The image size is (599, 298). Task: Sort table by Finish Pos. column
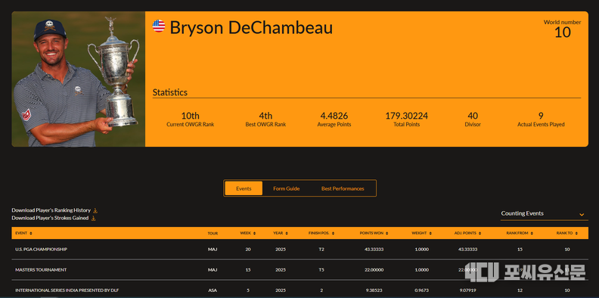pyautogui.click(x=333, y=233)
